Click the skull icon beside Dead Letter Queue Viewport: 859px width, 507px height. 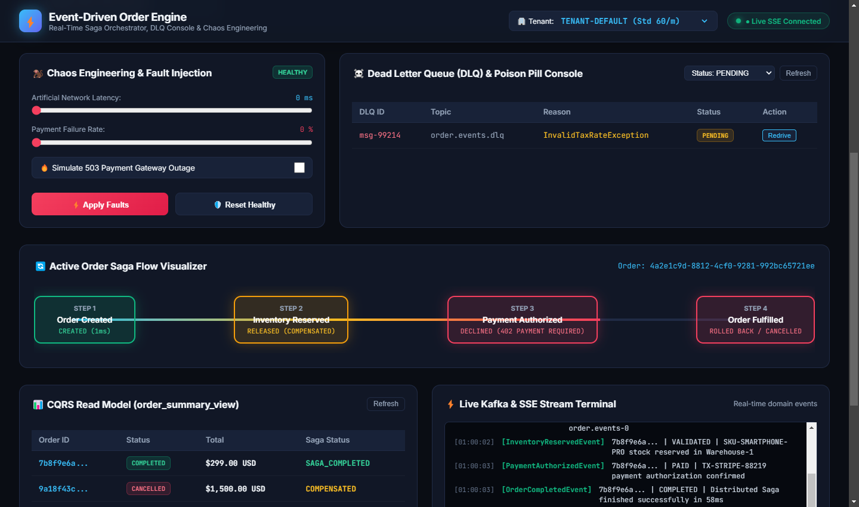point(359,74)
